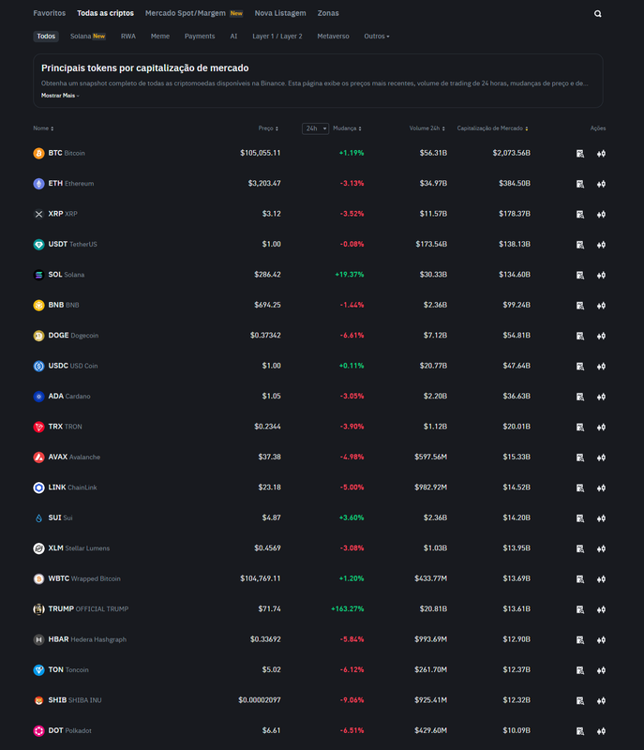
Task: Click the Solana coin logo
Action: click(x=38, y=275)
